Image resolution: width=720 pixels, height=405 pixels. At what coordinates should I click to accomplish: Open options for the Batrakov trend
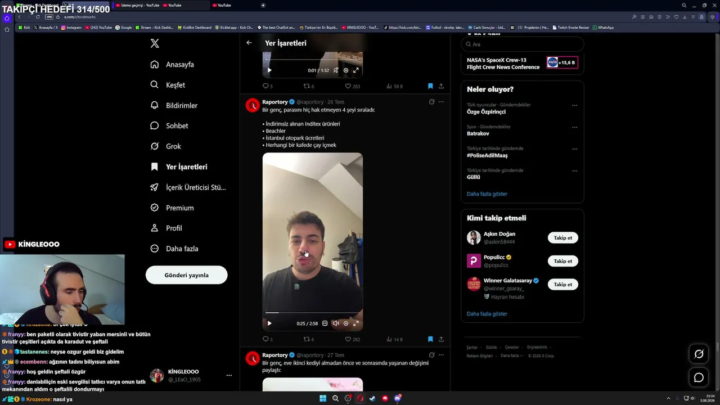click(x=574, y=127)
